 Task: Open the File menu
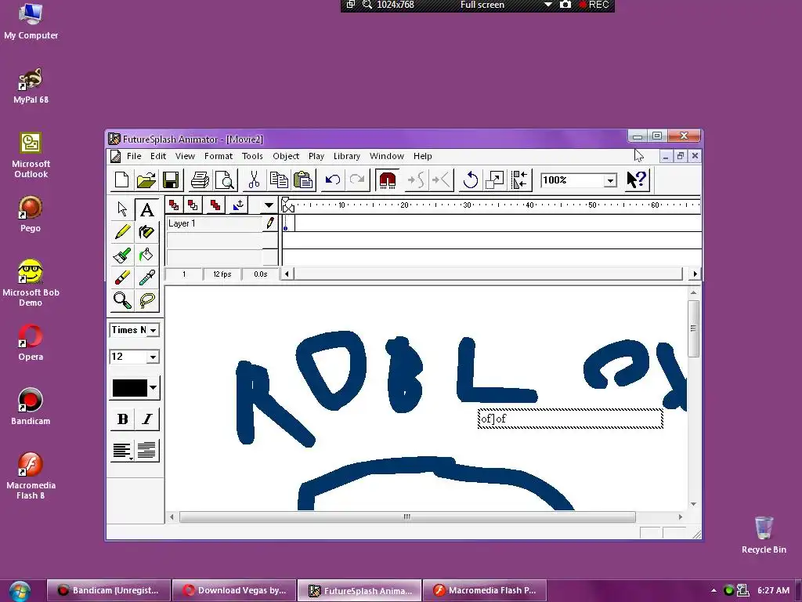click(134, 156)
